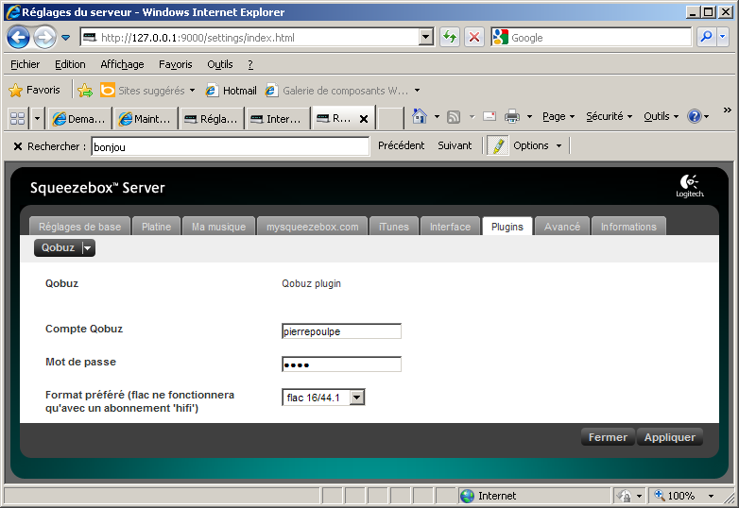The image size is (739, 508).
Task: Switch to Ma musique tab
Action: 218,227
